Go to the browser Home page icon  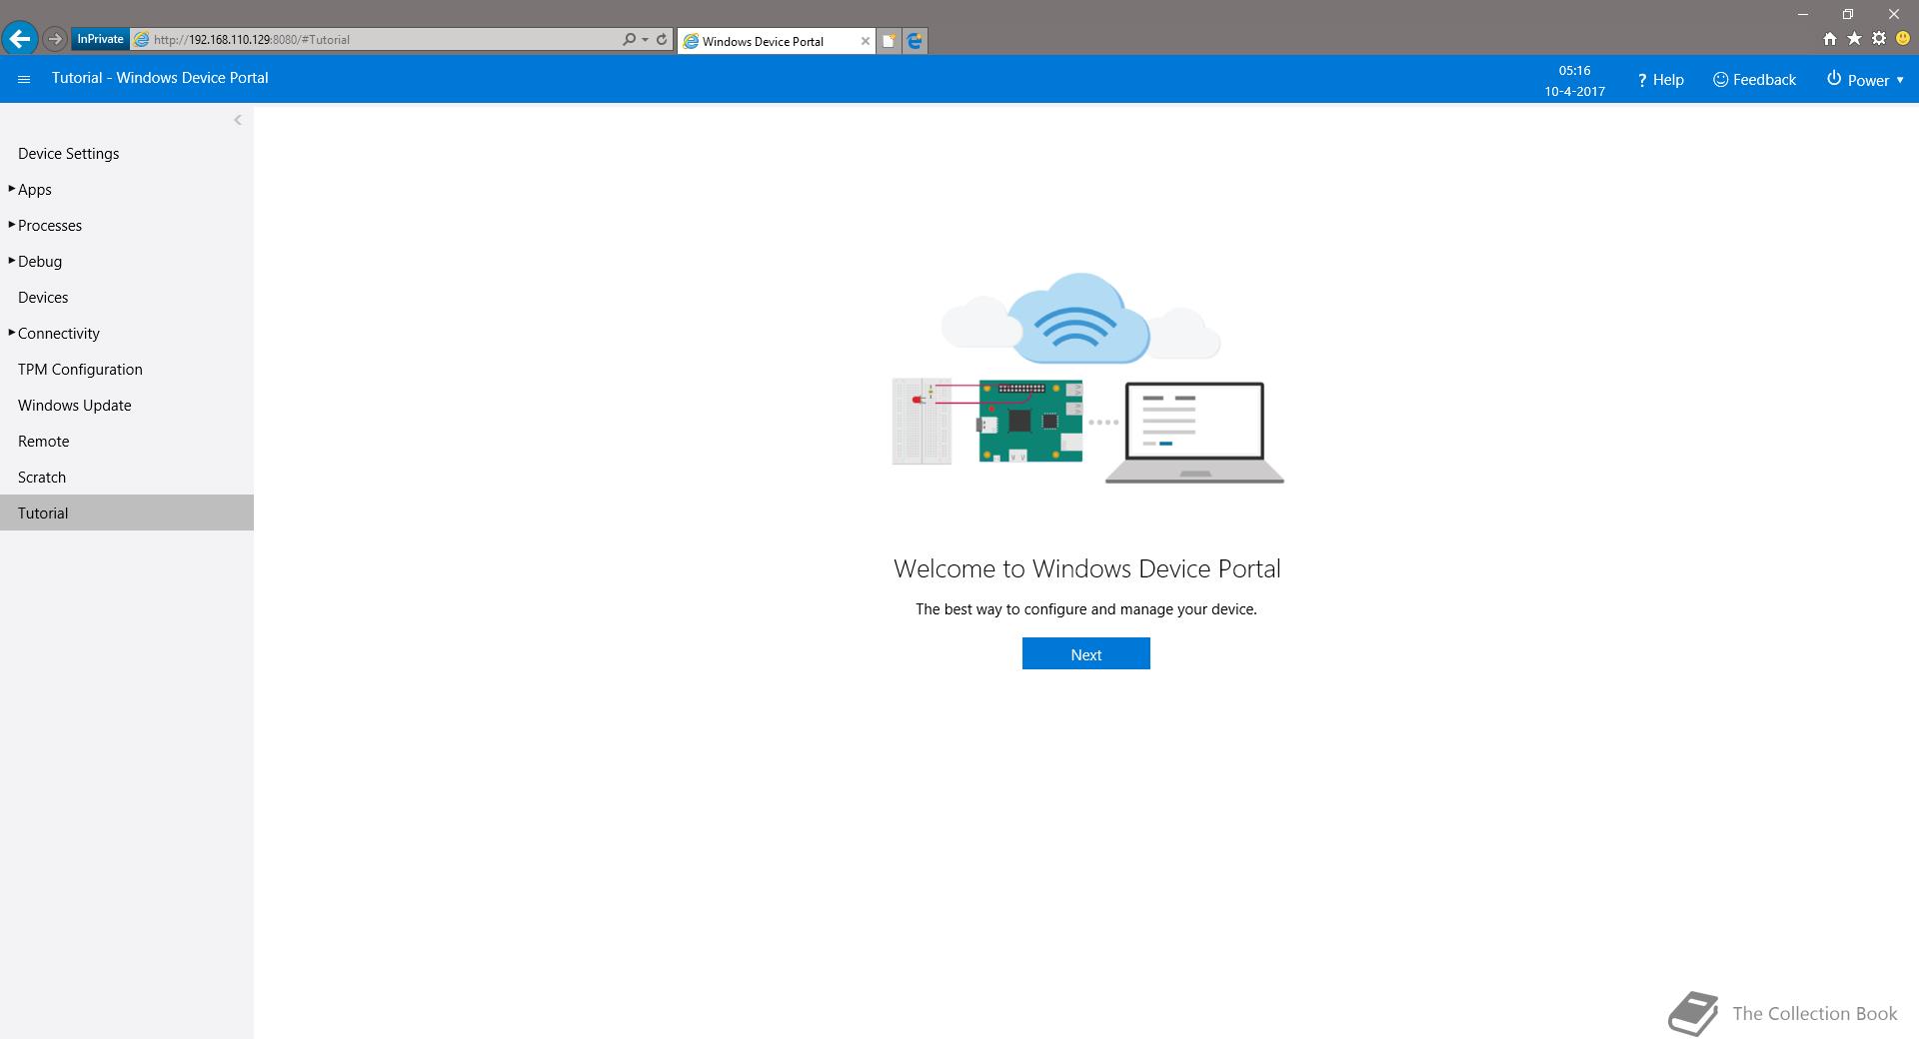point(1829,38)
